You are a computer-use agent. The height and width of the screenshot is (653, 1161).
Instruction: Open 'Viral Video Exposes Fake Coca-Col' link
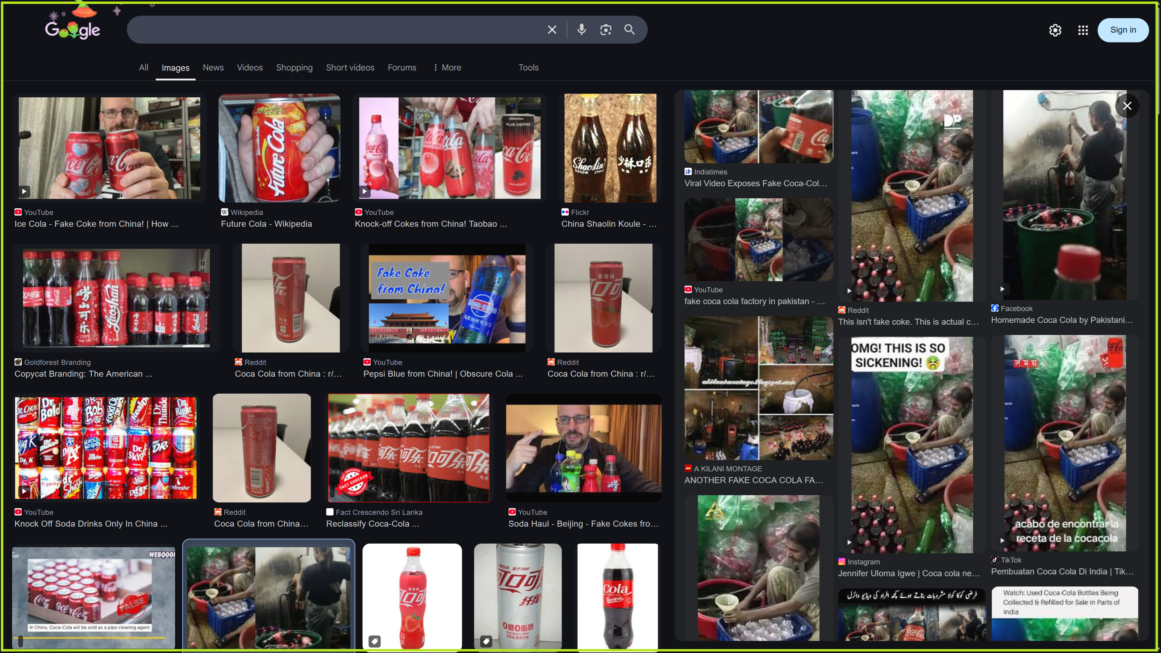(x=756, y=184)
